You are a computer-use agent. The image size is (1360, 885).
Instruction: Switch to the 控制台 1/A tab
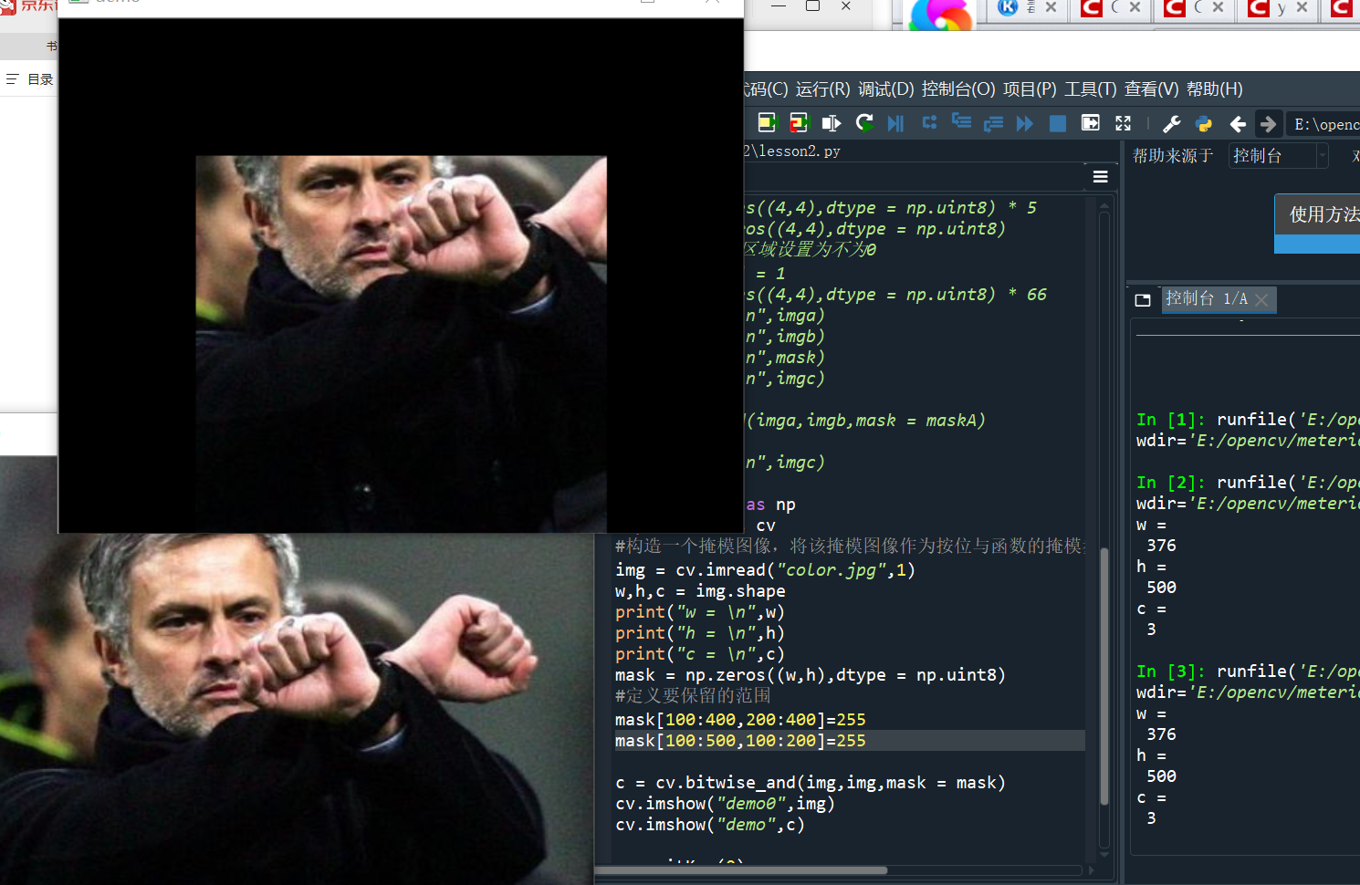pyautogui.click(x=1207, y=298)
